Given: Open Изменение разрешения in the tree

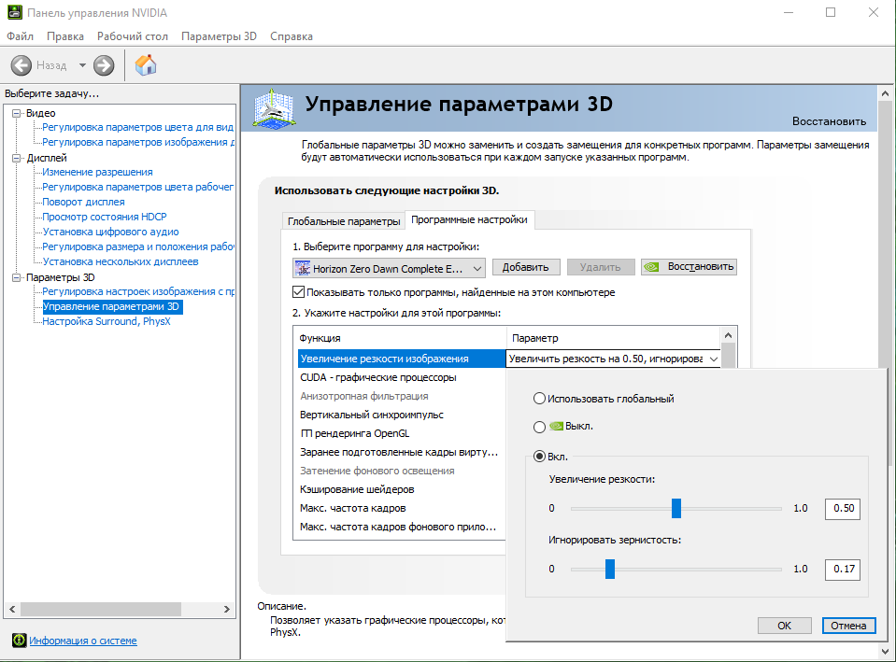Looking at the screenshot, I should (x=98, y=172).
